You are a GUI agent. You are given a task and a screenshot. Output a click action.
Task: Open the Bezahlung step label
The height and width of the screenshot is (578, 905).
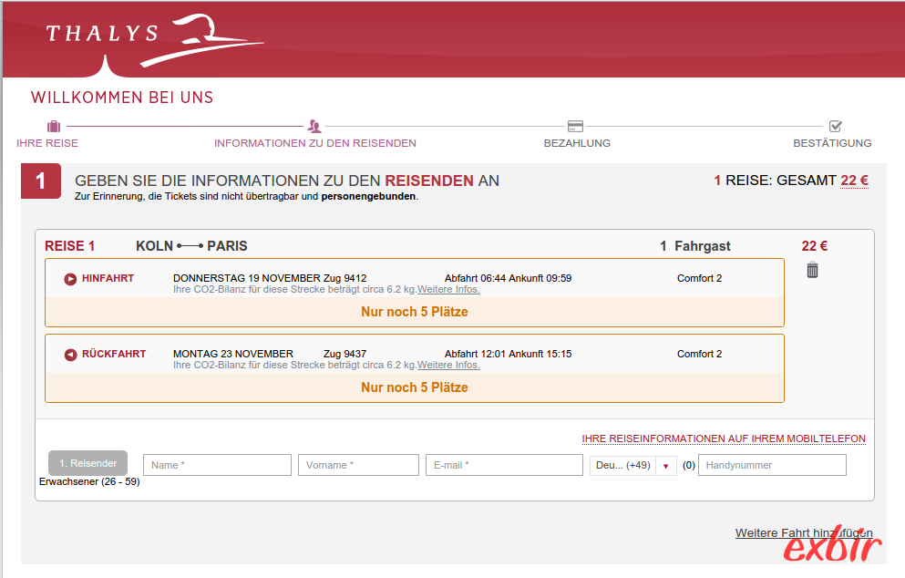tap(577, 143)
